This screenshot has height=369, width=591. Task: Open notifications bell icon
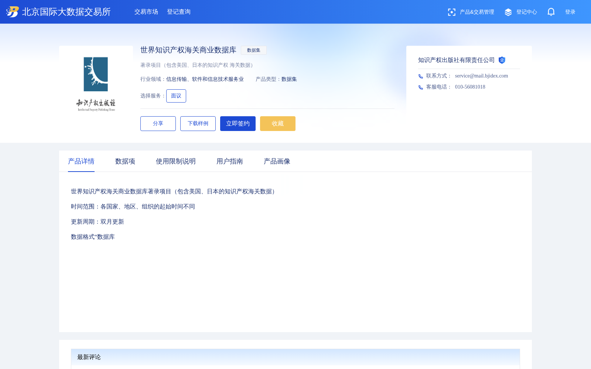point(551,12)
